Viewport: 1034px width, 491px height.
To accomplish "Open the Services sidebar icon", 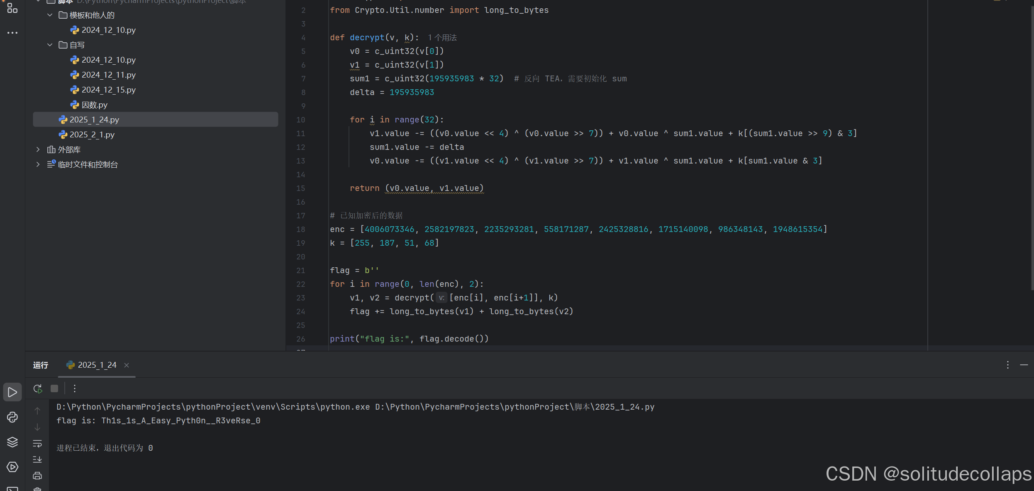I will tap(12, 467).
